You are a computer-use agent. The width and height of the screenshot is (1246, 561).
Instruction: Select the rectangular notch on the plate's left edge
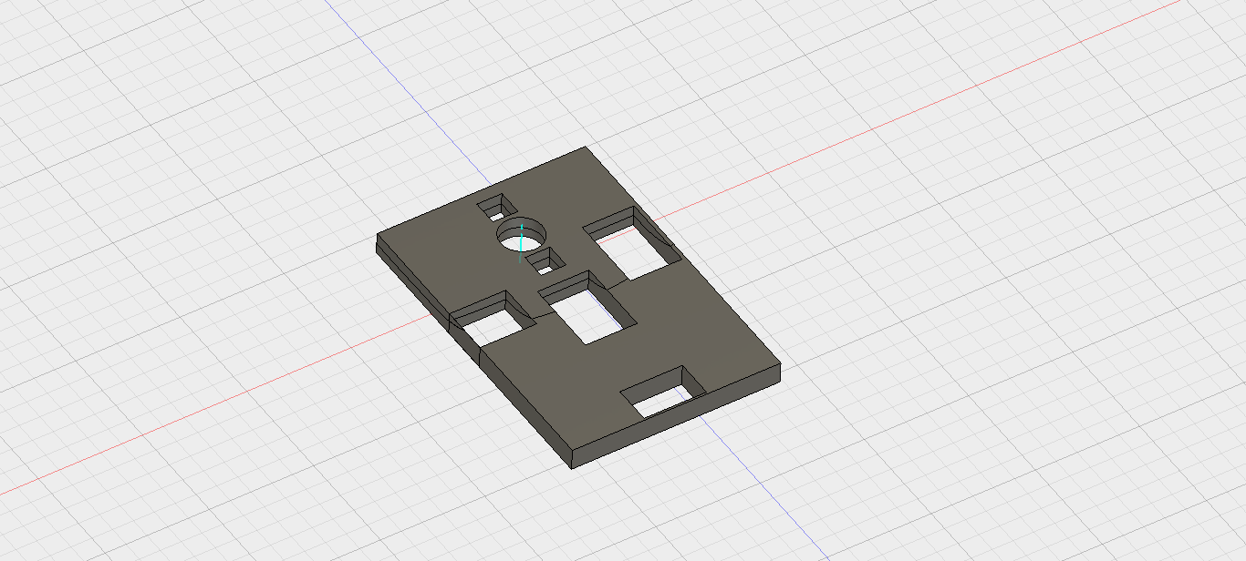pos(493,320)
